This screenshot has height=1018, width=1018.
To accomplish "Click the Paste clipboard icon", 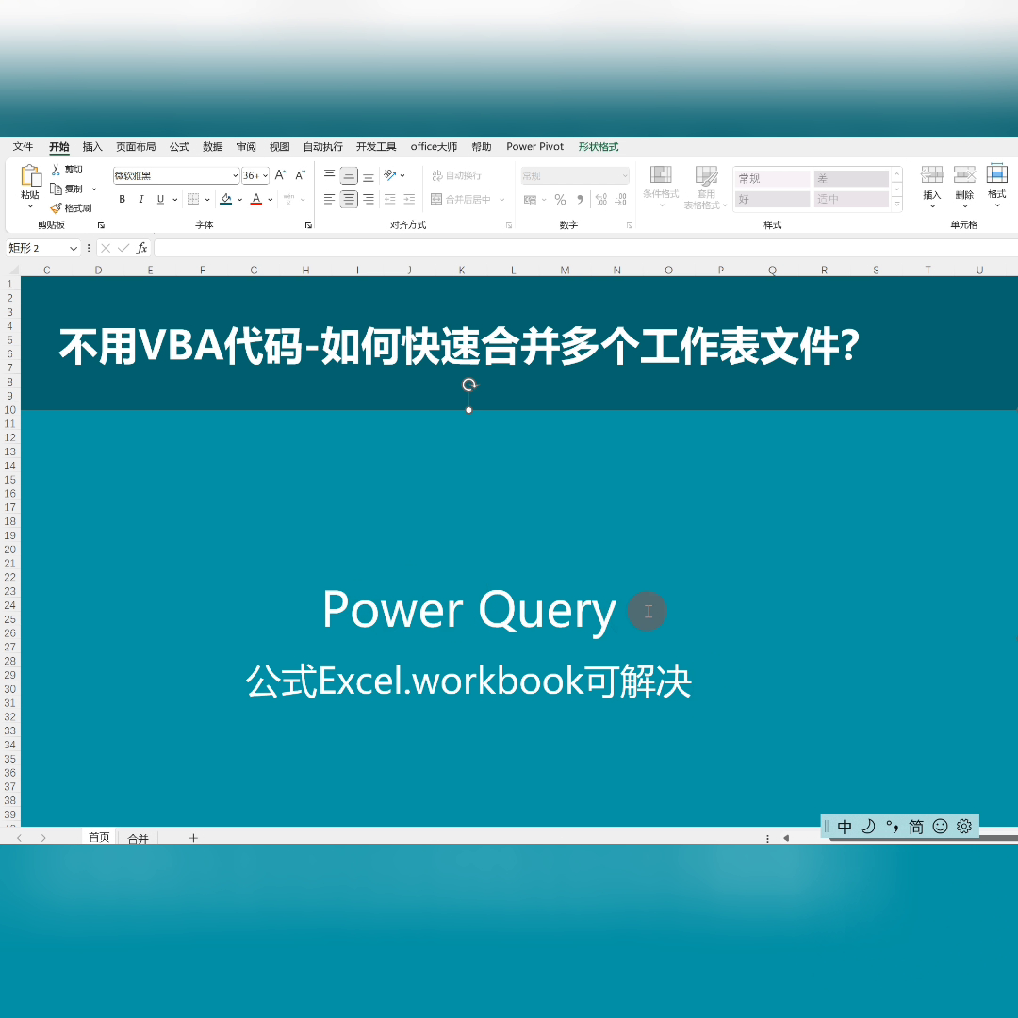I will click(x=30, y=176).
